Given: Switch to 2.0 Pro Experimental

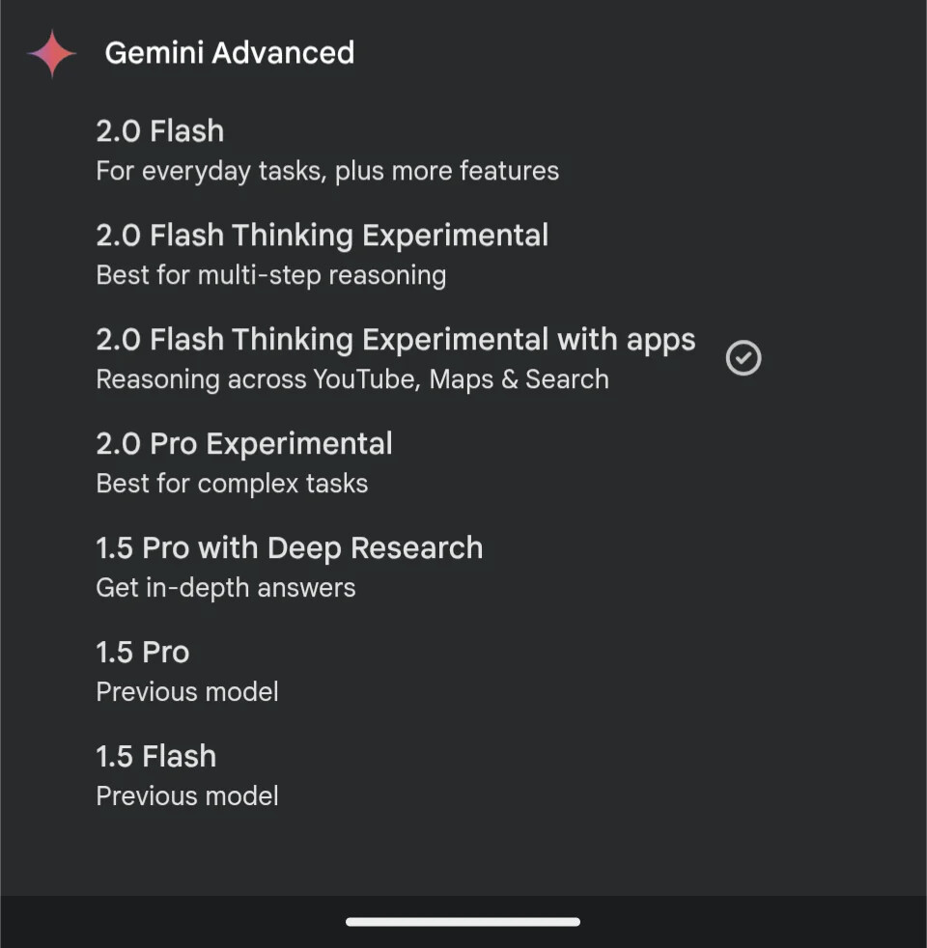Looking at the screenshot, I should click(244, 444).
